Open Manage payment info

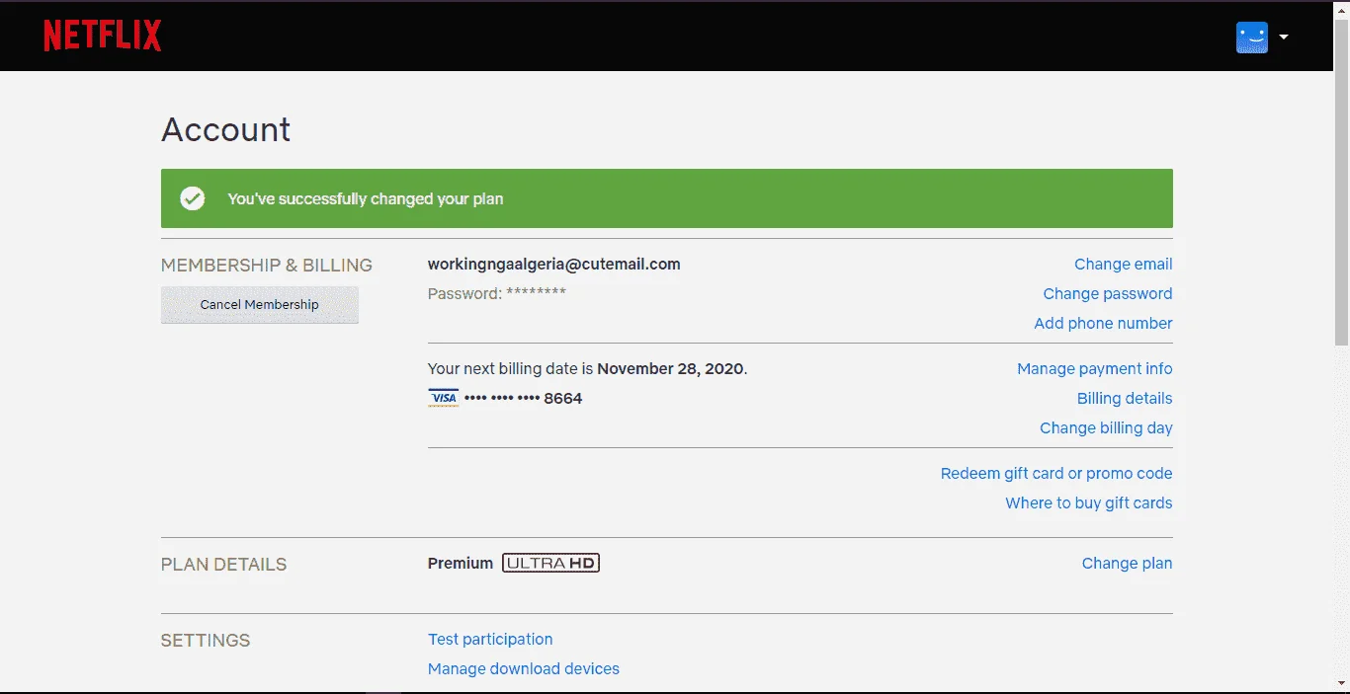(x=1095, y=368)
